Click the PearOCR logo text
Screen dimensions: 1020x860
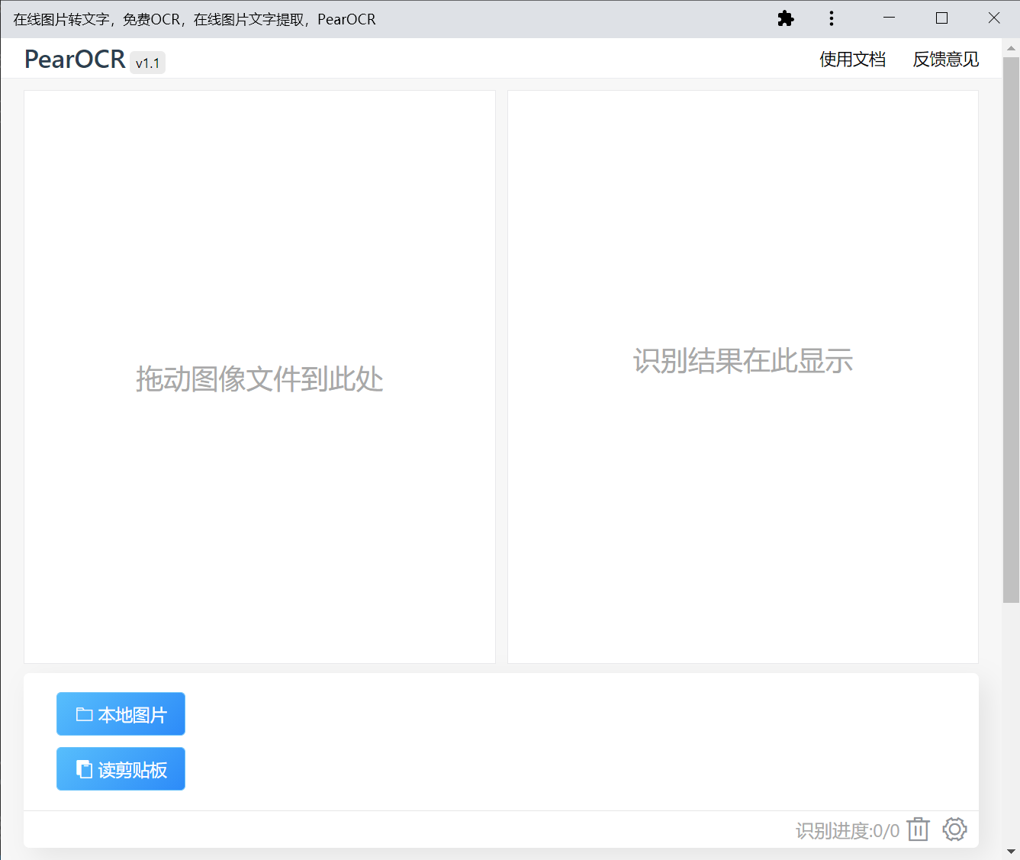coord(75,60)
